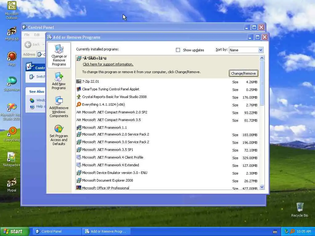Click the 10:05 AM taskbar clock

[x=304, y=231]
